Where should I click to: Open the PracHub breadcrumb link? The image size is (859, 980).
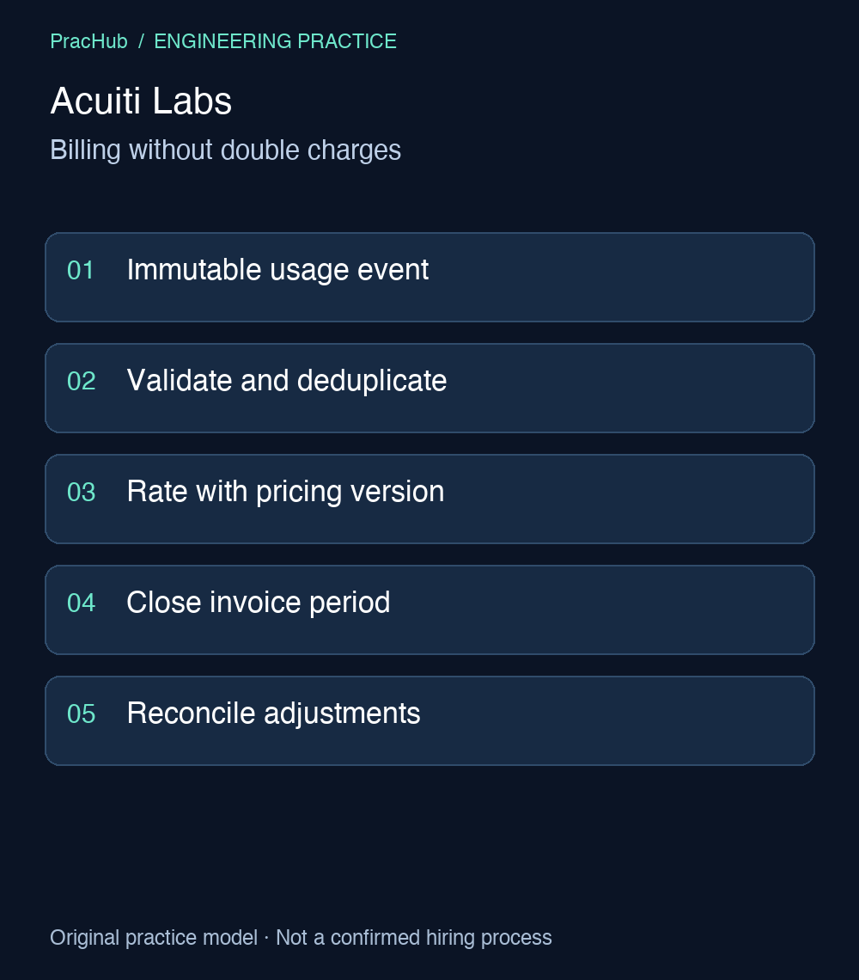88,41
